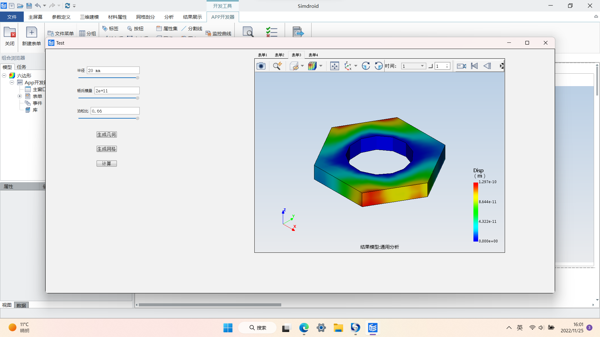Toggle the checkbox next to the frame spinner
This screenshot has height=337, width=600.
coord(430,66)
